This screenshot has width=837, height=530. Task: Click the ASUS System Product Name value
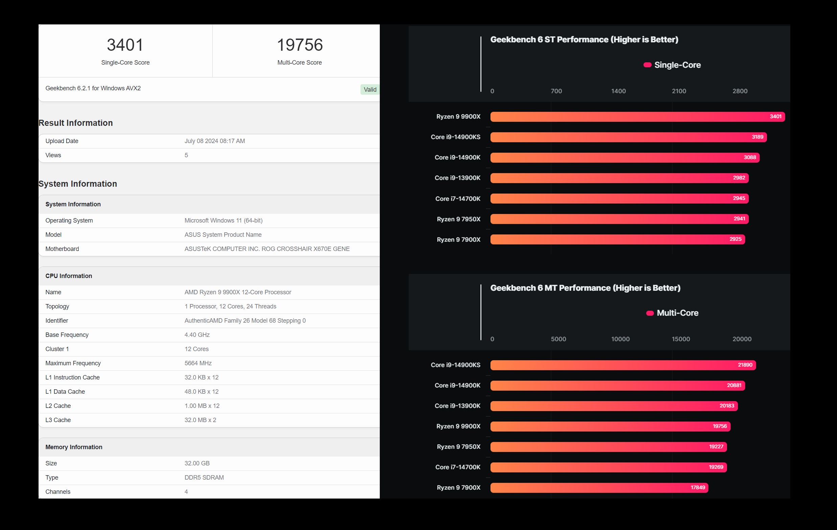coord(223,235)
